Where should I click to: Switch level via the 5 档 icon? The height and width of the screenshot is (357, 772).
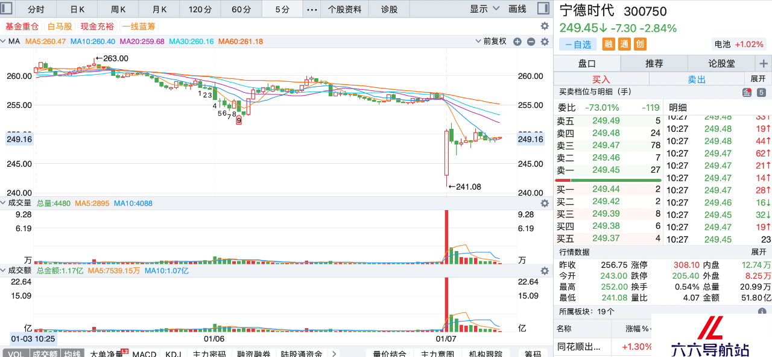point(761,92)
